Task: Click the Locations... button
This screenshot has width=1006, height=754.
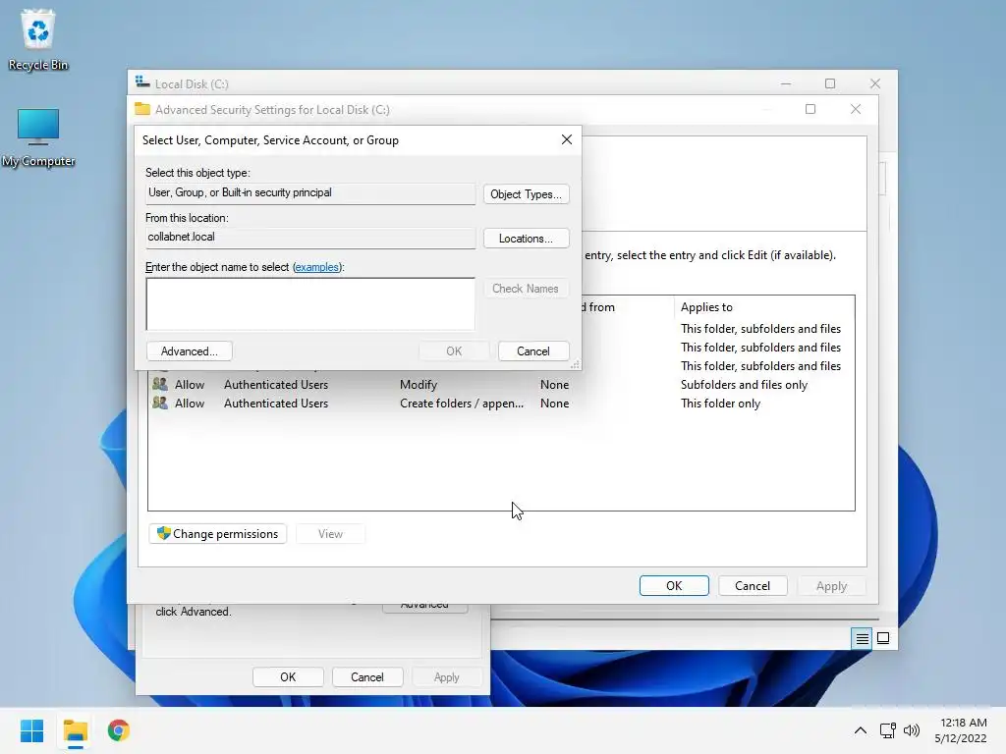Action: tap(527, 239)
